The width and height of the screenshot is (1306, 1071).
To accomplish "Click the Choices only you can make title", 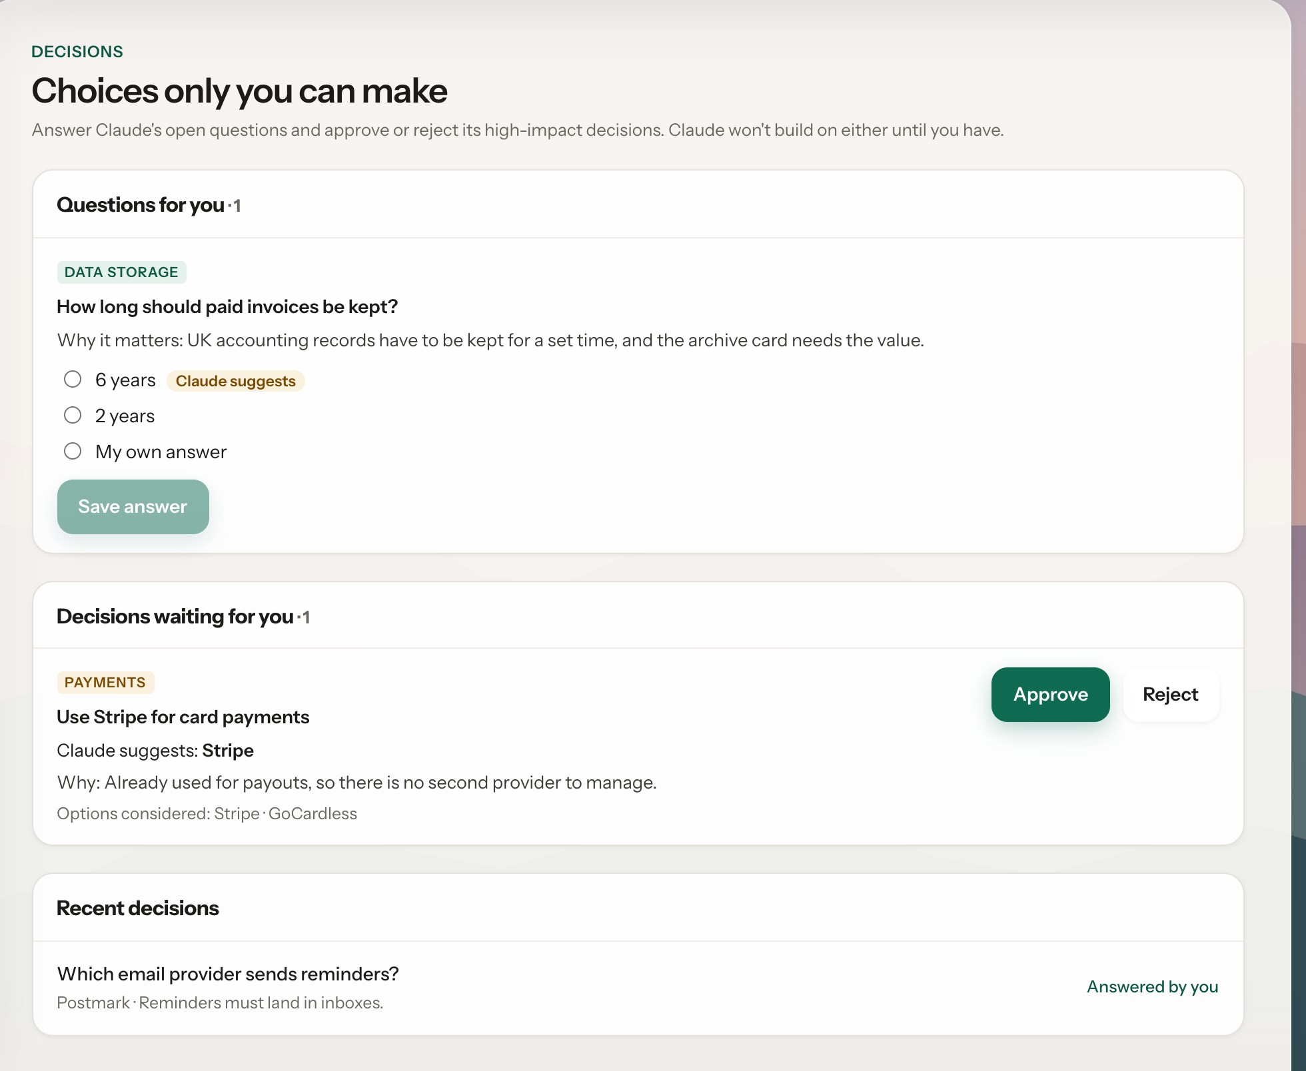I will [x=239, y=91].
